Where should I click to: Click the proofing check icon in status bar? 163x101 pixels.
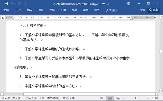tap(42, 98)
